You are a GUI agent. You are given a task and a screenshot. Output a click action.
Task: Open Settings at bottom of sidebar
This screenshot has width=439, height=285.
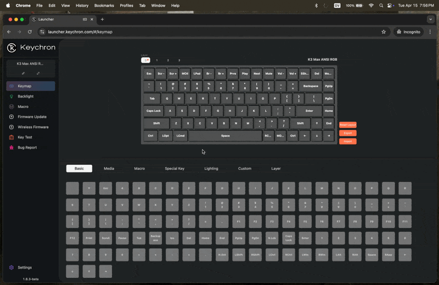[x=24, y=267]
